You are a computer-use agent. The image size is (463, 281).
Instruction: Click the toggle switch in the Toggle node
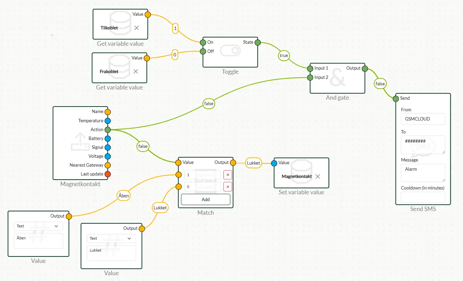point(230,51)
